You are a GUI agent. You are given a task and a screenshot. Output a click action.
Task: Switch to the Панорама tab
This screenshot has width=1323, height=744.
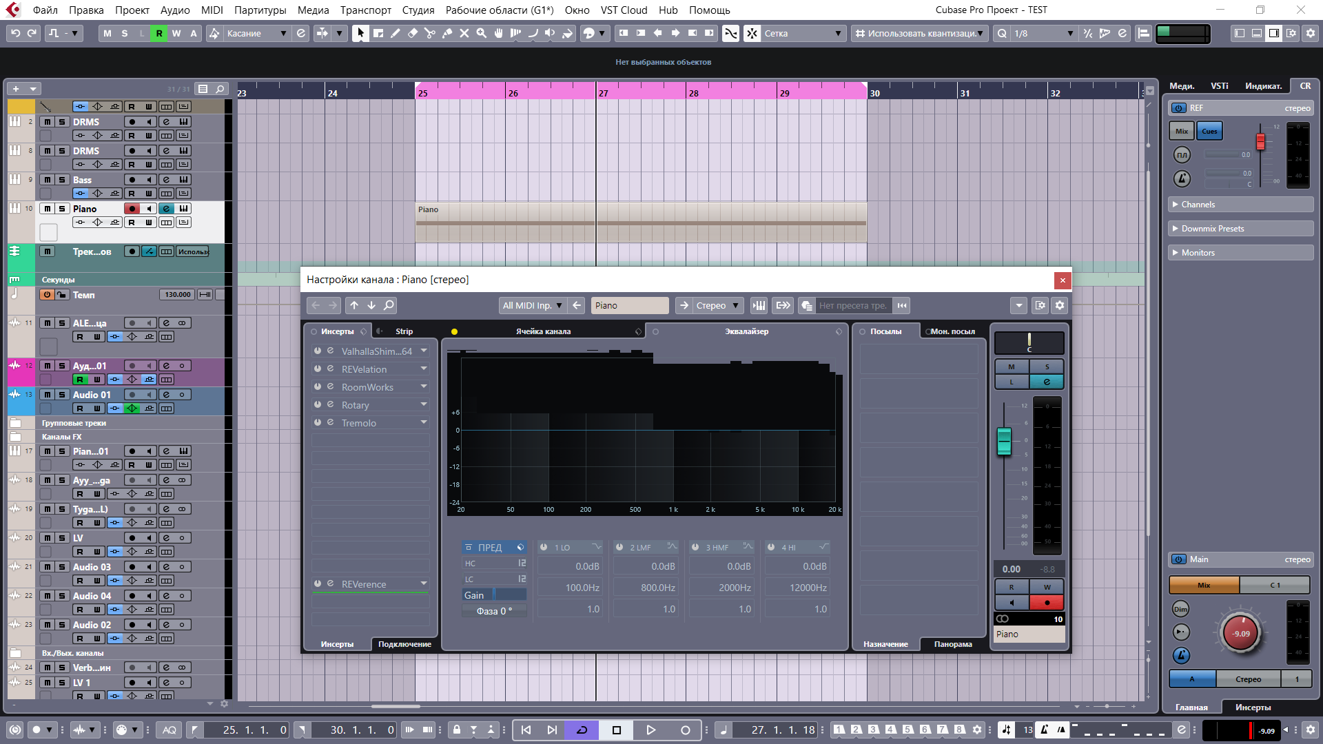pyautogui.click(x=952, y=644)
